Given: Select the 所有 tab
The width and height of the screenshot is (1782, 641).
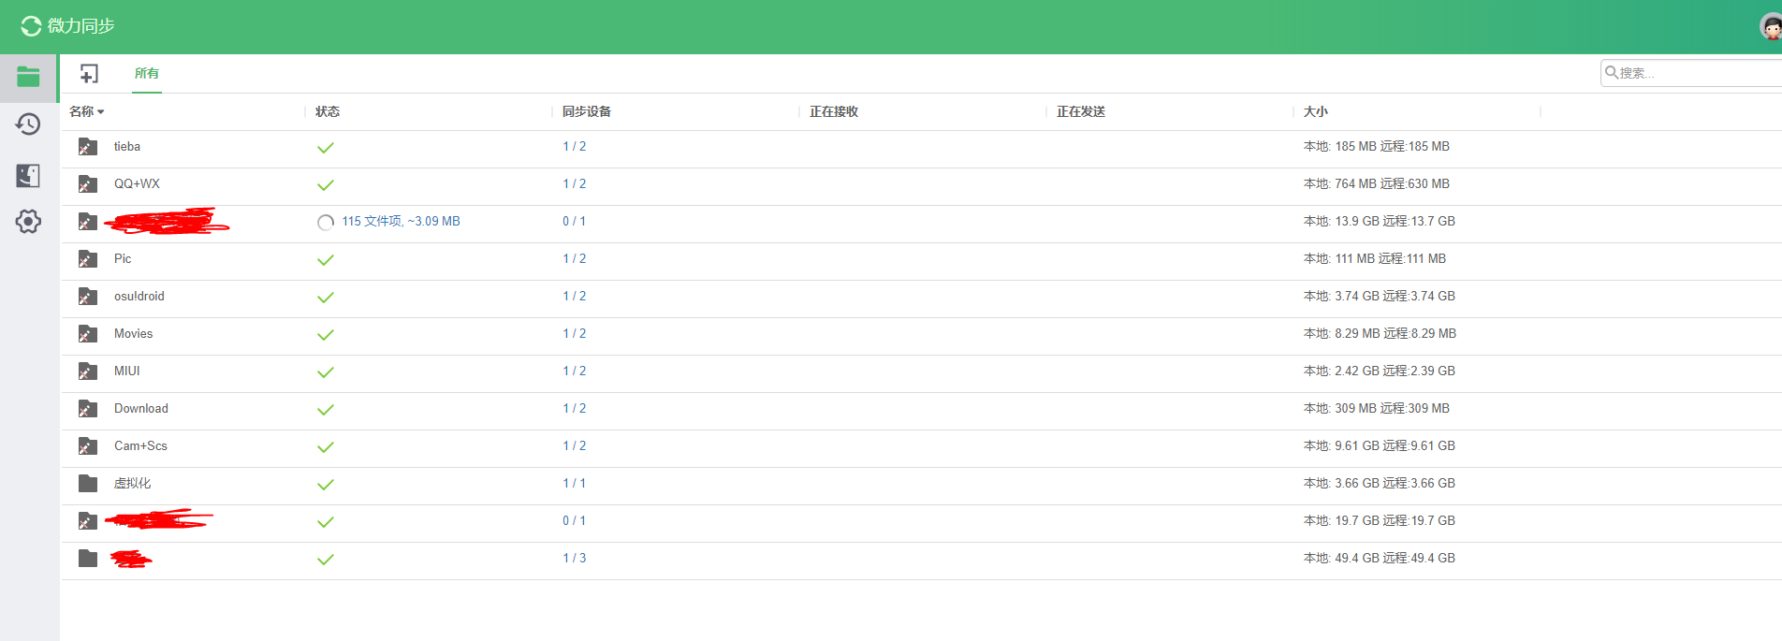Looking at the screenshot, I should point(146,74).
